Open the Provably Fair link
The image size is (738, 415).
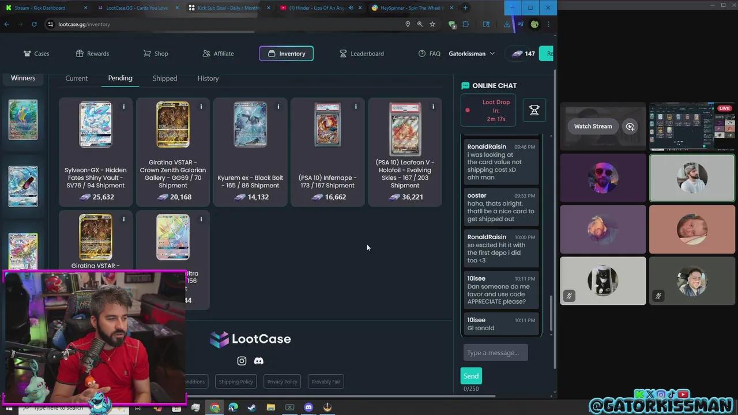[x=326, y=382]
